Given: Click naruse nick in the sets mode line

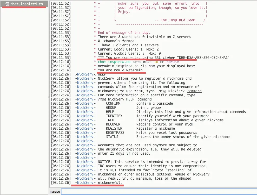Looking at the screenshot, I should pyautogui.click(x=173, y=62).
